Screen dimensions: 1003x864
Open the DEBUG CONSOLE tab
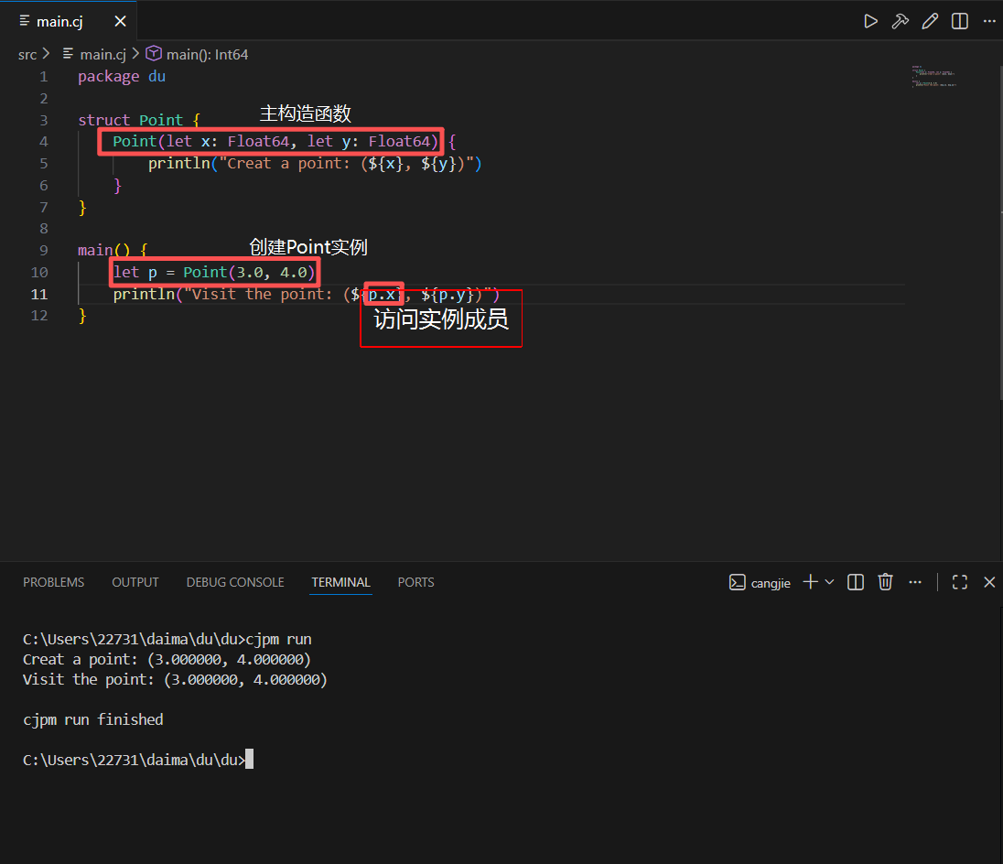(x=235, y=582)
